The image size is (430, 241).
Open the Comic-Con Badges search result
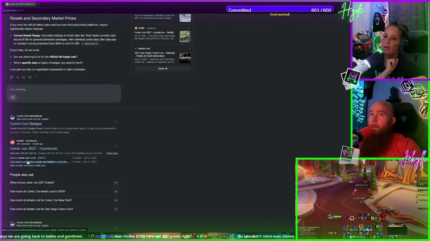click(26, 124)
